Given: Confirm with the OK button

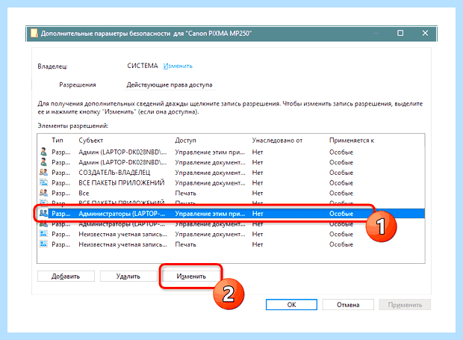Looking at the screenshot, I should click(291, 305).
